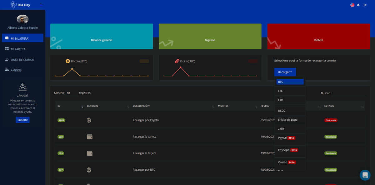This screenshot has height=185, width=375.
Task: Choose ETH in recharge menu
Action: click(290, 100)
